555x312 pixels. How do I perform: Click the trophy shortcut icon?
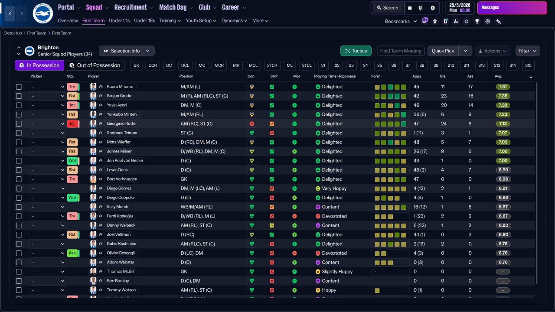tap(477, 21)
